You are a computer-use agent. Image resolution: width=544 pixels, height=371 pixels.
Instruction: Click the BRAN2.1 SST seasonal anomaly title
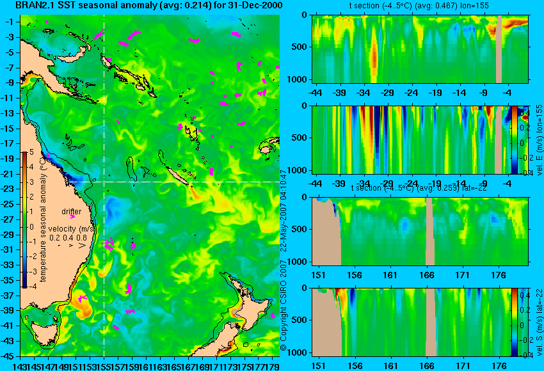click(x=149, y=5)
